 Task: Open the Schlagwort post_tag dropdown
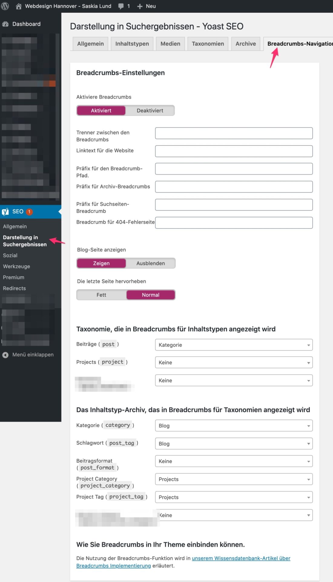click(x=234, y=443)
